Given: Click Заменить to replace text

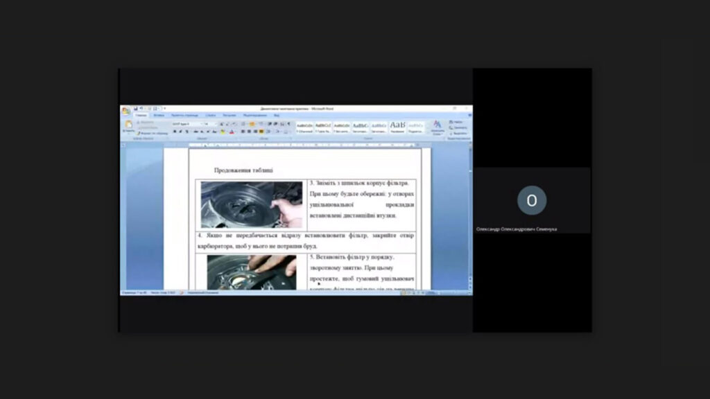Looking at the screenshot, I should tap(458, 128).
